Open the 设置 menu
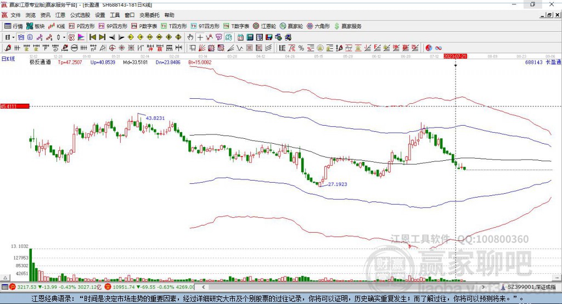Image resolution: width=562 pixels, height=304 pixels. 100,15
